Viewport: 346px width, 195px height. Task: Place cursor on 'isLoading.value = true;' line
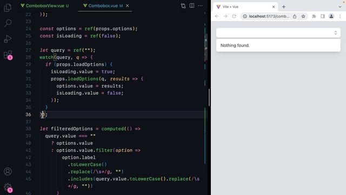point(83,71)
